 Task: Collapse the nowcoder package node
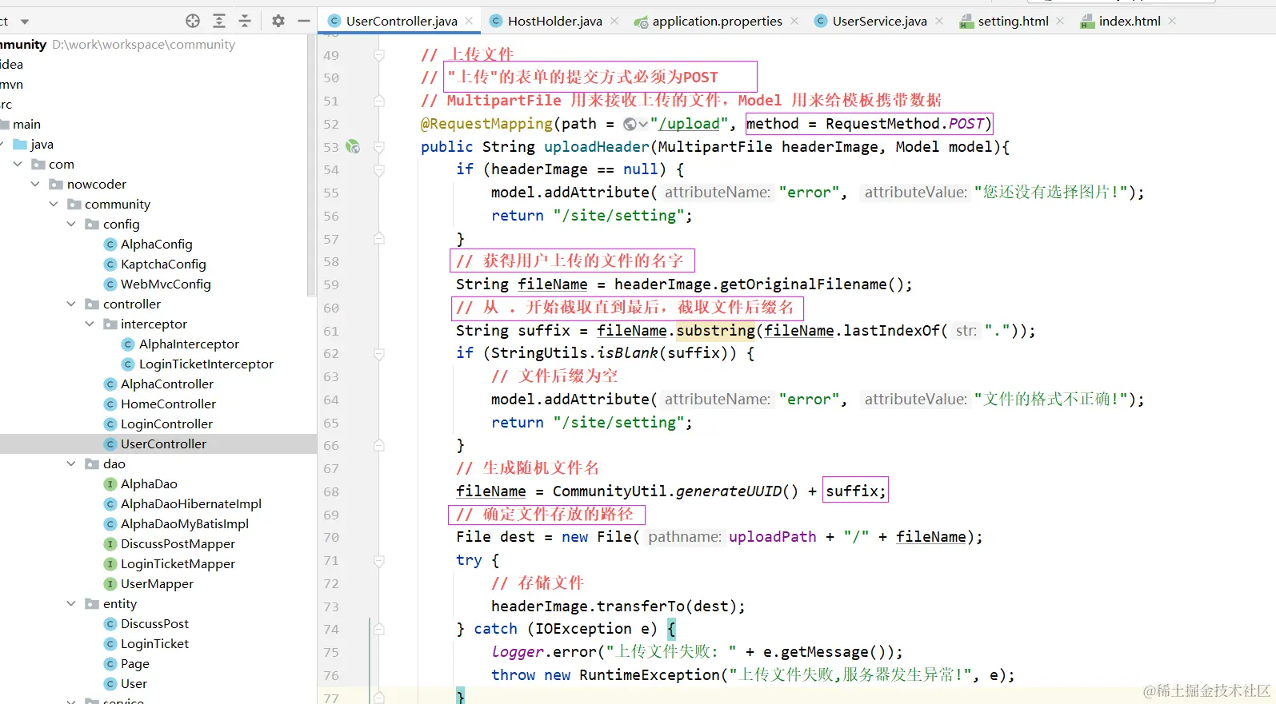click(x=35, y=184)
